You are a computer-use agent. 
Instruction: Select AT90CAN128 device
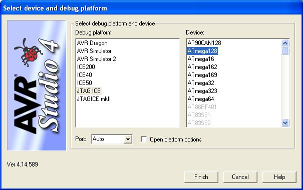204,43
